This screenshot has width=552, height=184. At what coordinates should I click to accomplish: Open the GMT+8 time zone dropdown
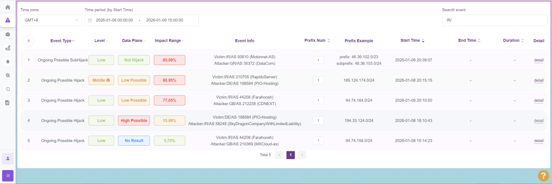[51, 20]
